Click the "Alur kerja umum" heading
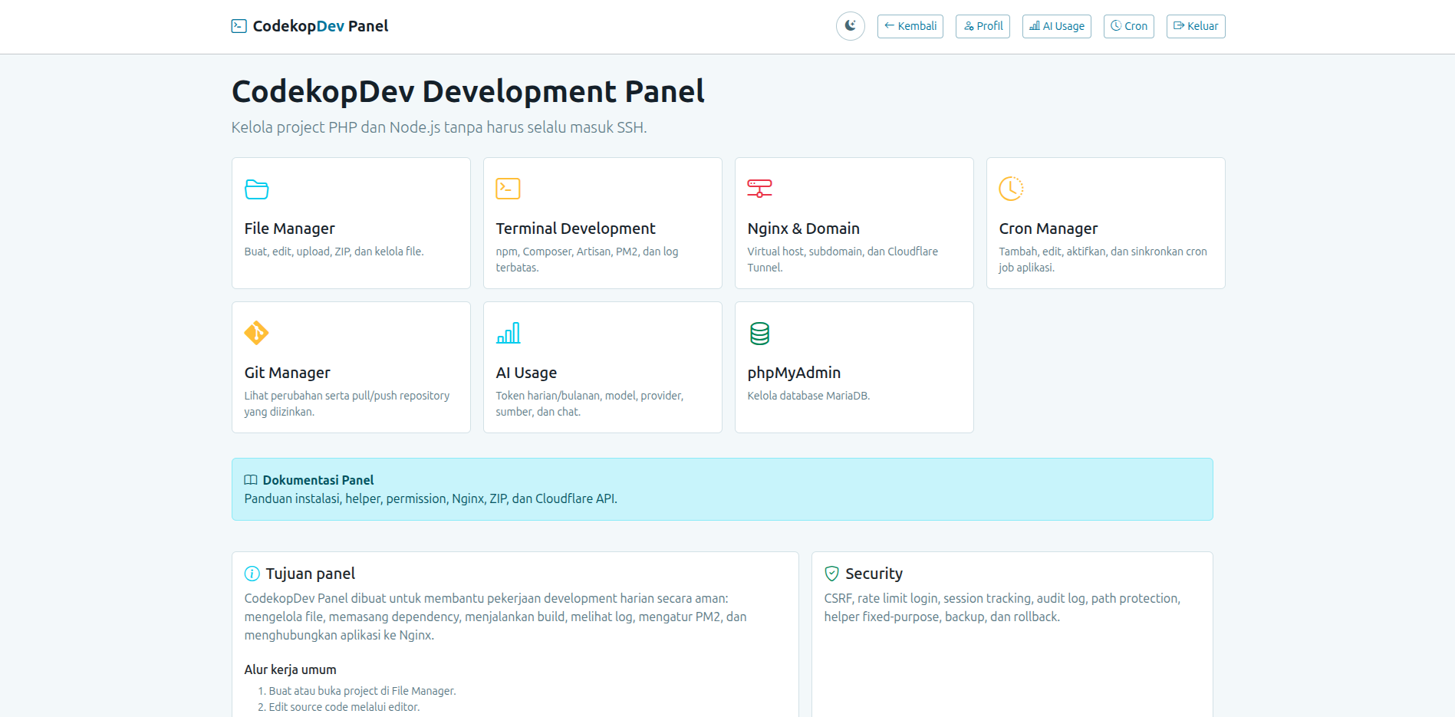 [290, 669]
